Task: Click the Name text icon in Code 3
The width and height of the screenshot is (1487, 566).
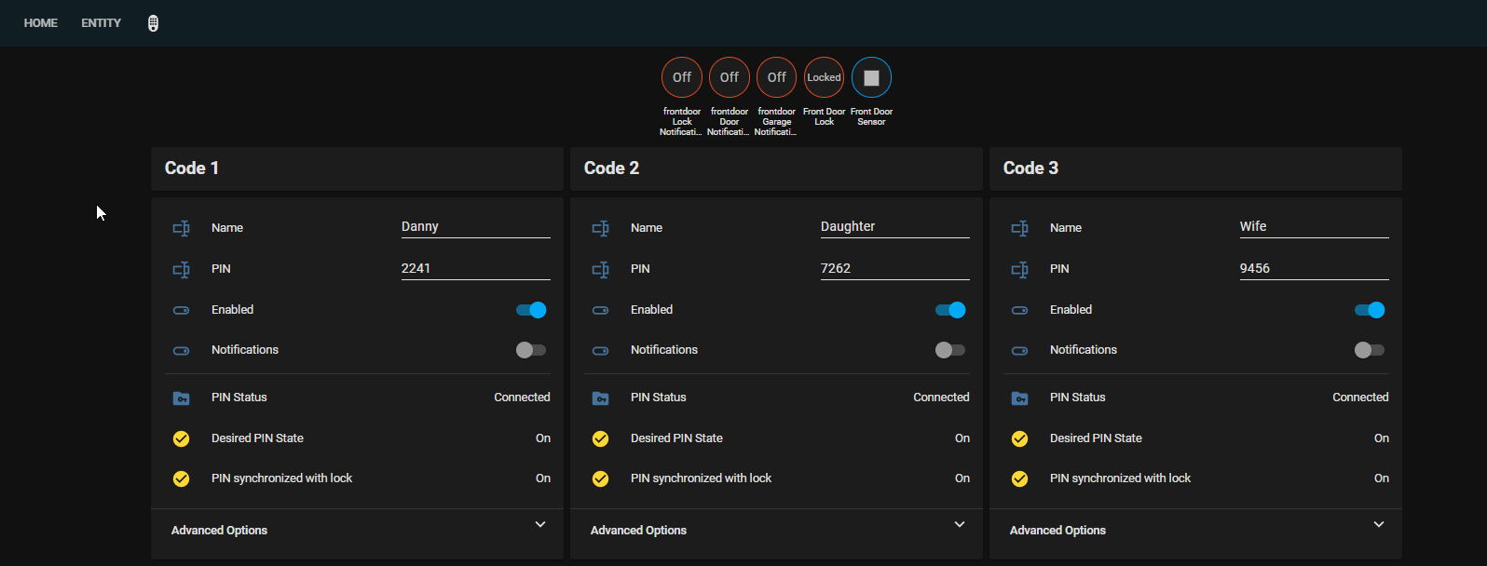Action: pos(1020,228)
